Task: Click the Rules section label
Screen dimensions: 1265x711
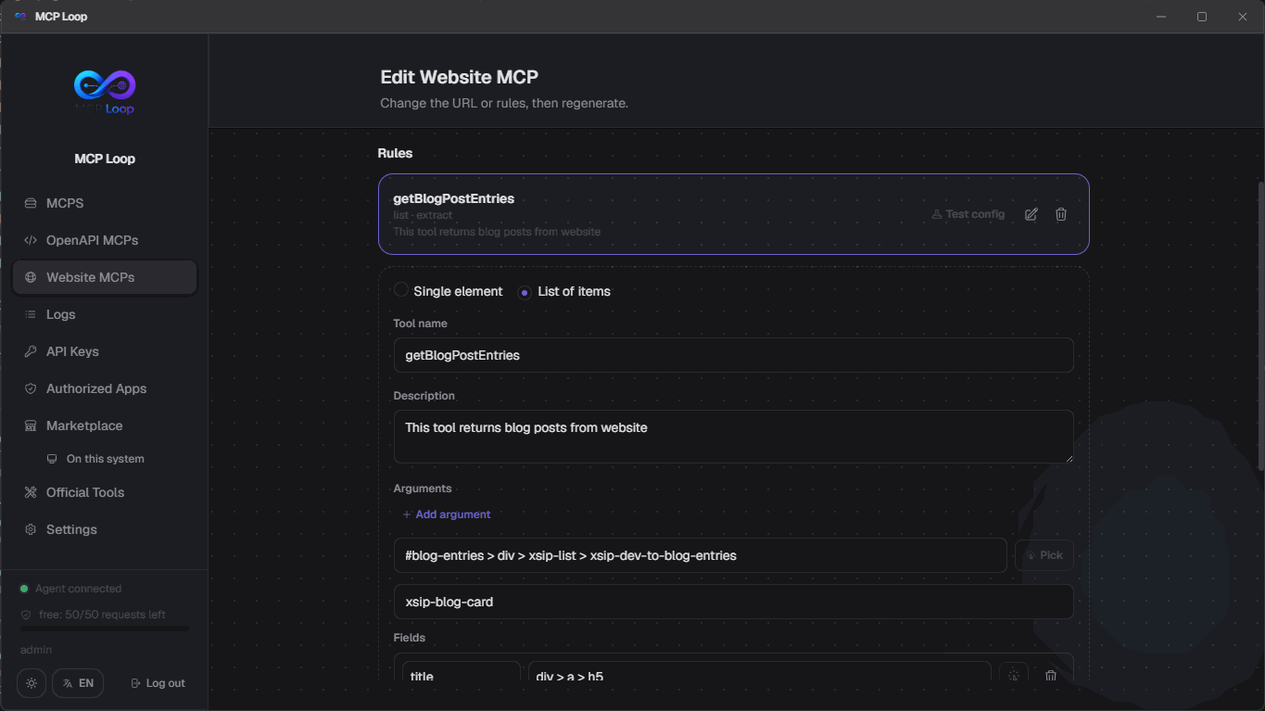Action: pyautogui.click(x=395, y=153)
